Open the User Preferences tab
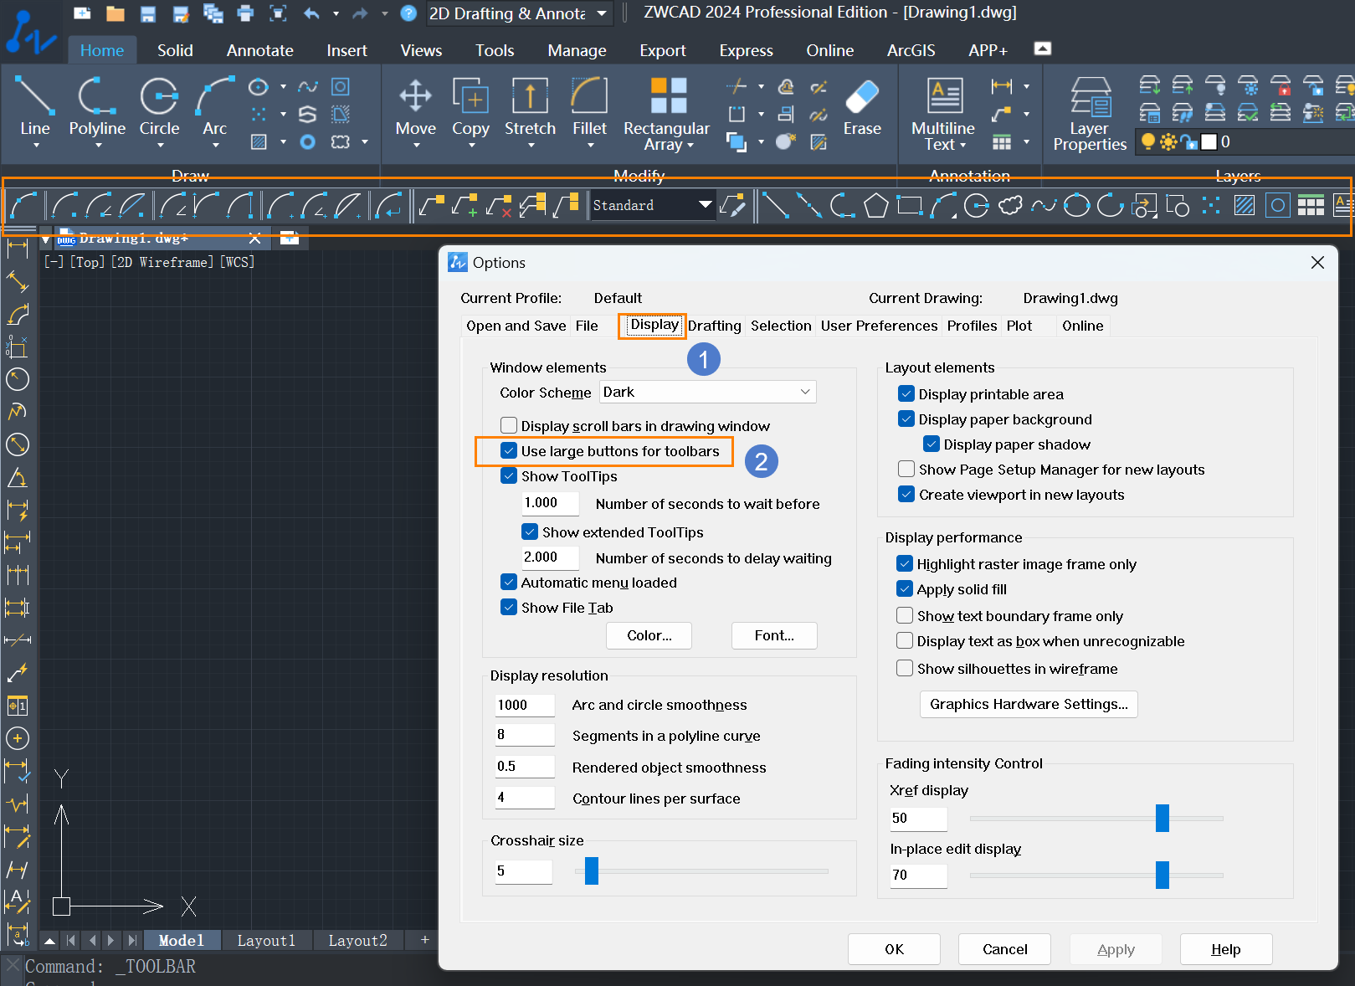This screenshot has height=986, width=1355. coord(879,326)
